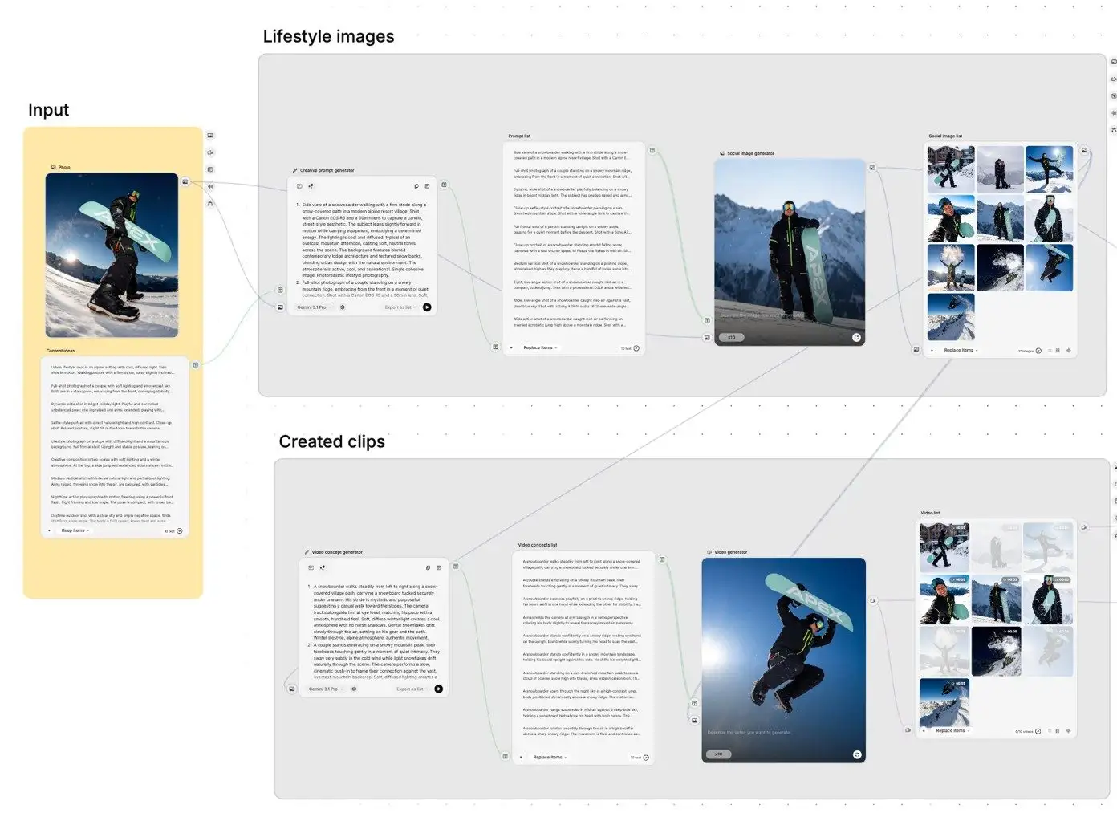Switch Social image list to grid view
This screenshot has width=1117, height=825.
[x=1058, y=351]
